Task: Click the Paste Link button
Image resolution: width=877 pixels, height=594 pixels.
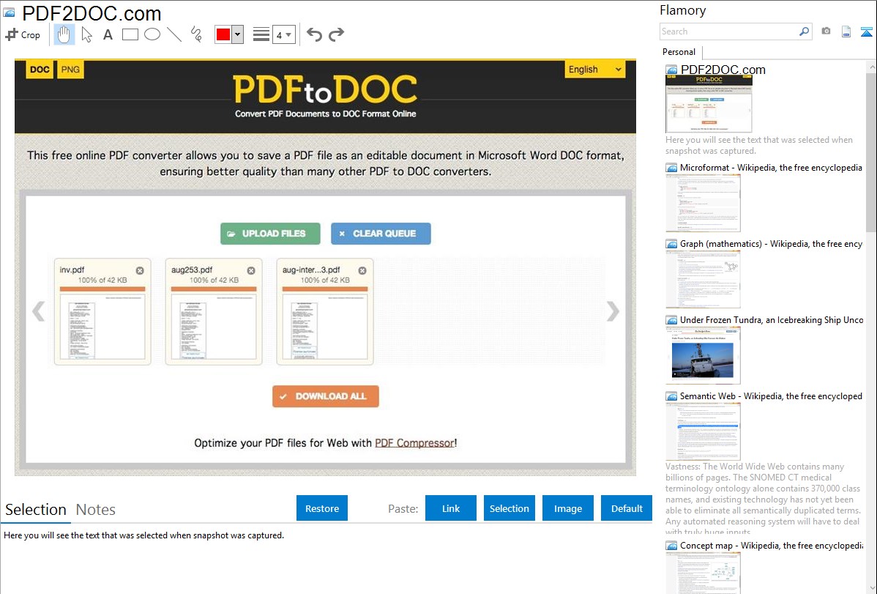Action: click(x=451, y=508)
